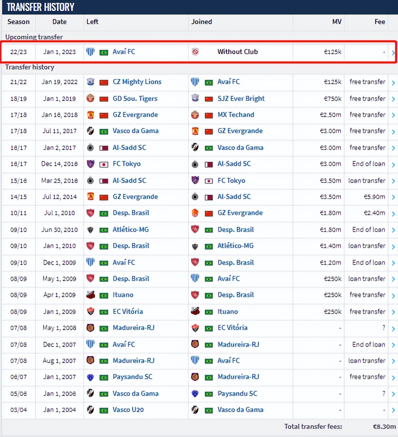Click the Without Club icon in the 22/23 row
This screenshot has width=398, height=437.
pos(195,52)
